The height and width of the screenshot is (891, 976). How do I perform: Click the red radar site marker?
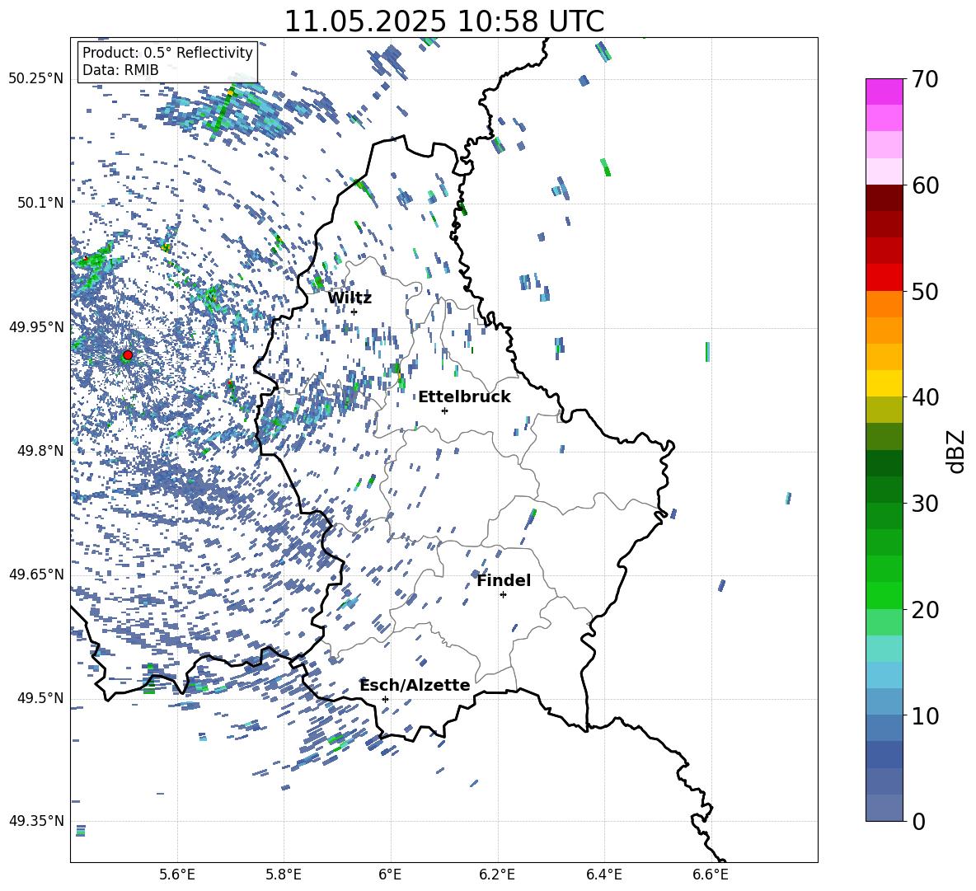click(x=128, y=355)
